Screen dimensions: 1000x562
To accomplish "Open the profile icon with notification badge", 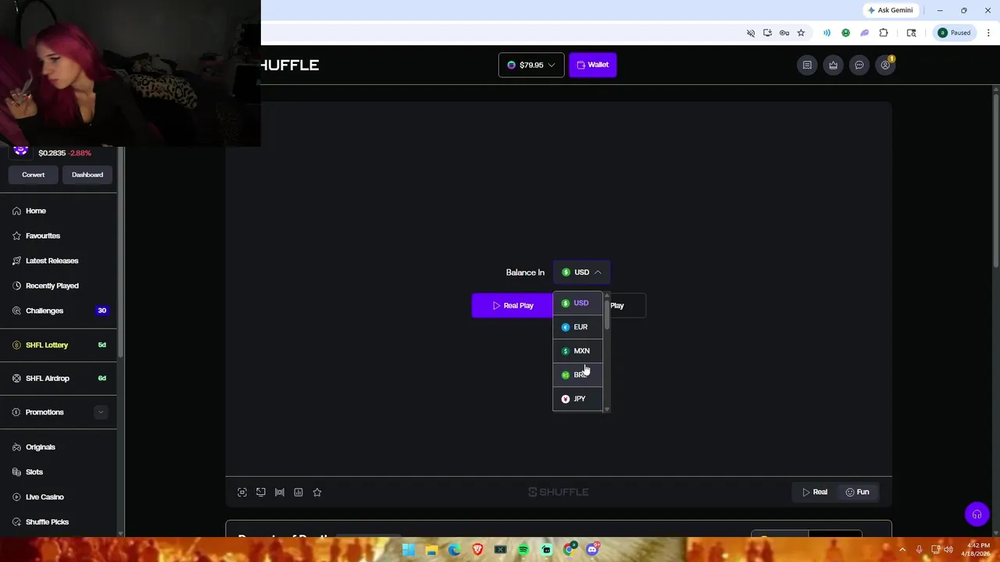I will pos(885,65).
